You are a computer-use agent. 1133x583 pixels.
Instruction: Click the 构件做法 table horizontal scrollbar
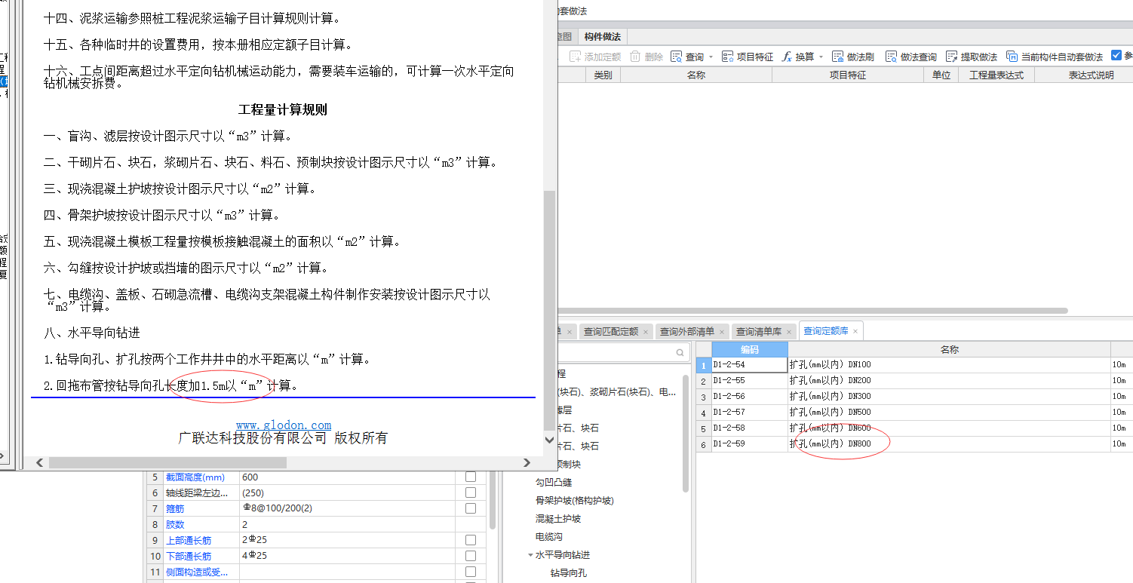click(813, 311)
